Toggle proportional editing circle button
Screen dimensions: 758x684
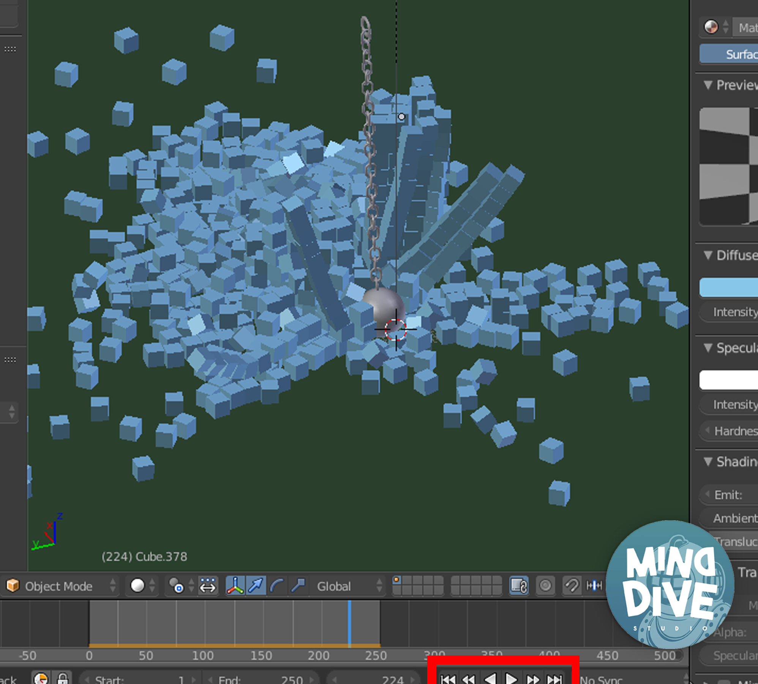[x=545, y=586]
